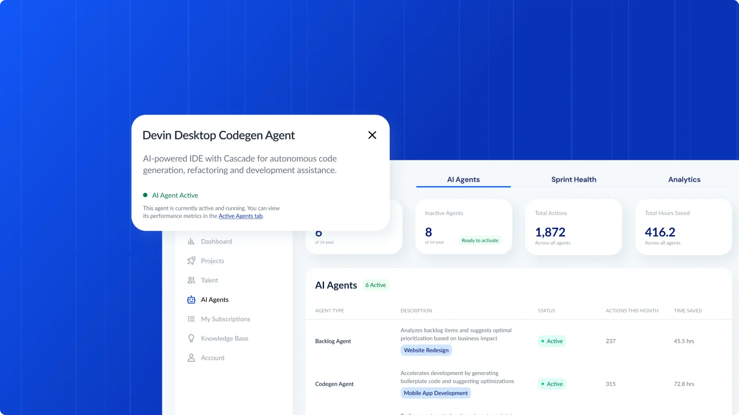
Task: Click the Ready to activate badge
Action: [x=480, y=240]
